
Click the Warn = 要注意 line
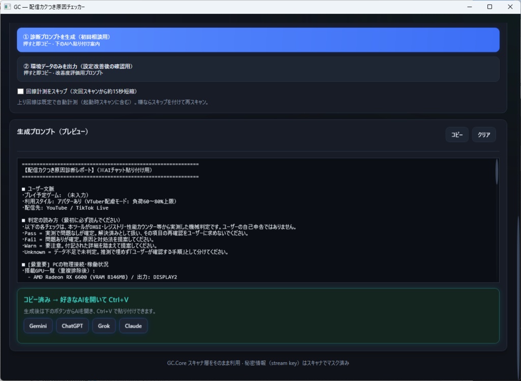click(x=90, y=246)
